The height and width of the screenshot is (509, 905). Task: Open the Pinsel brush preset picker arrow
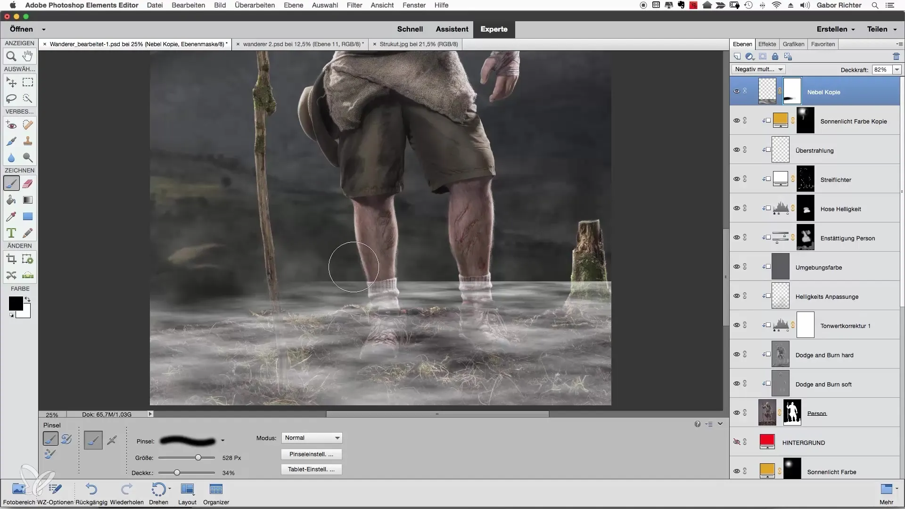(x=222, y=441)
